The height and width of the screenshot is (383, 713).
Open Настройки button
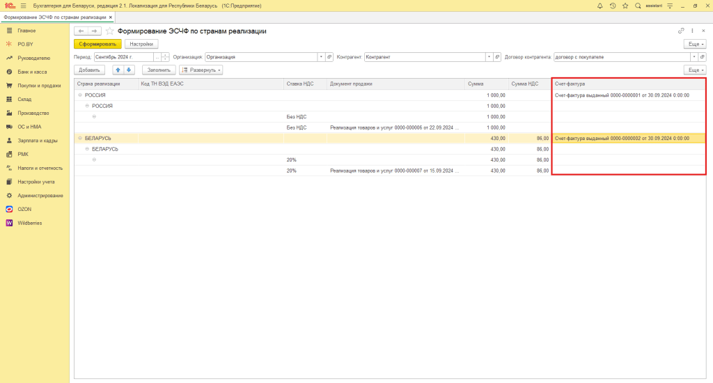[x=141, y=44]
